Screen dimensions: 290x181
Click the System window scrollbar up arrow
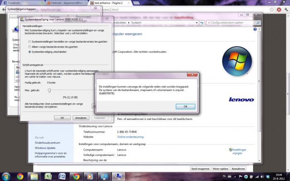click(x=259, y=29)
